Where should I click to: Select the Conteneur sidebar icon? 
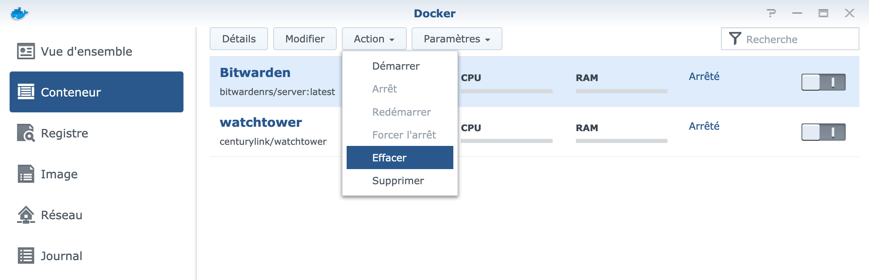[x=26, y=92]
